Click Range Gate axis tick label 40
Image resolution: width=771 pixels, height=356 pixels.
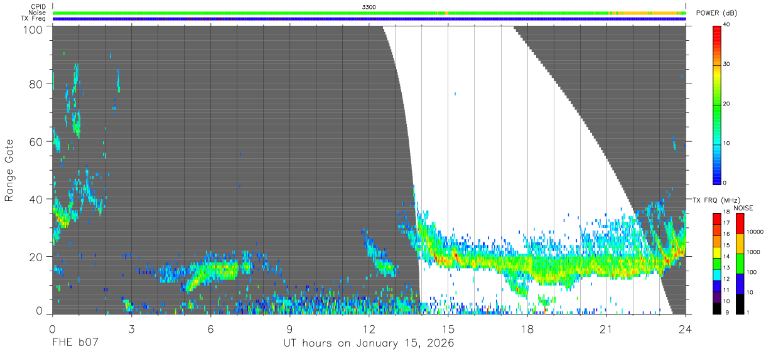pos(35,199)
